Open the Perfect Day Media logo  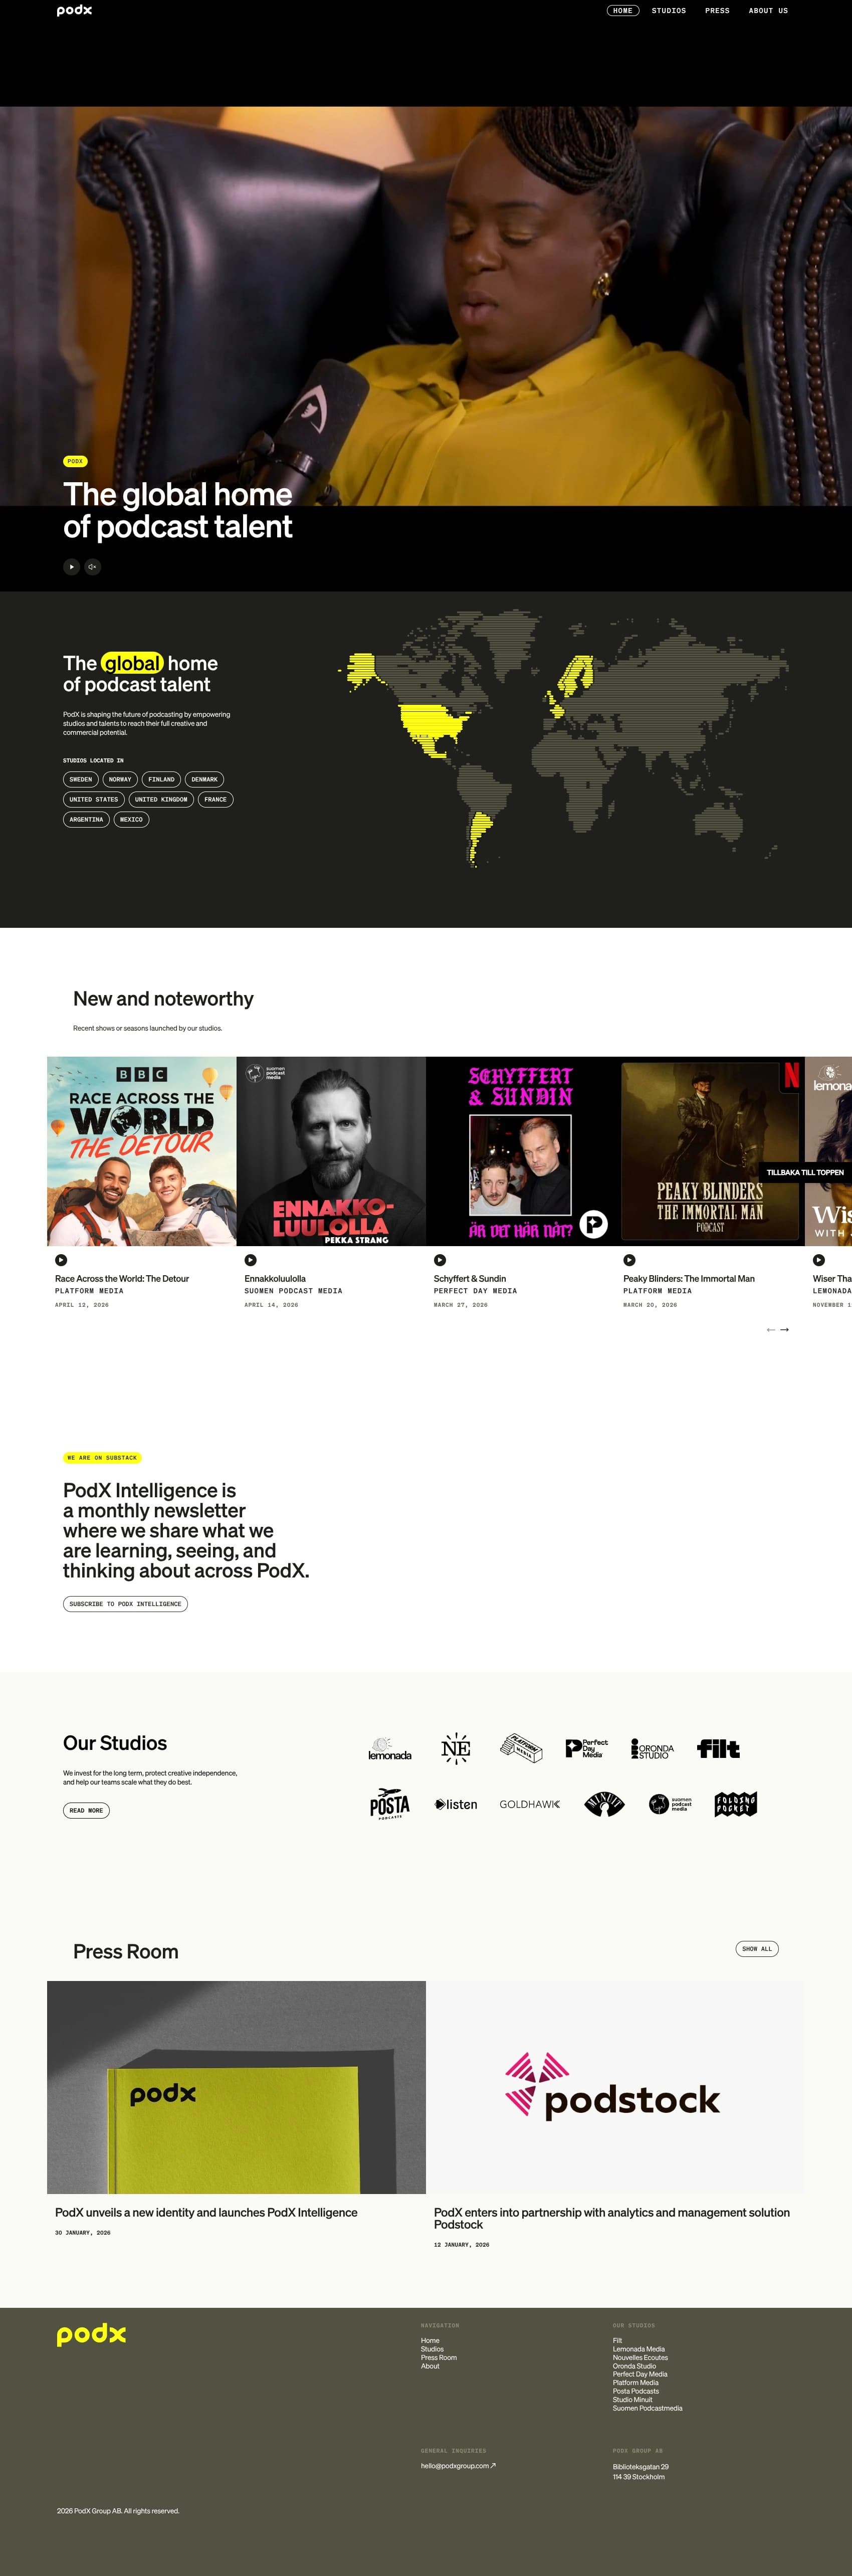587,1748
